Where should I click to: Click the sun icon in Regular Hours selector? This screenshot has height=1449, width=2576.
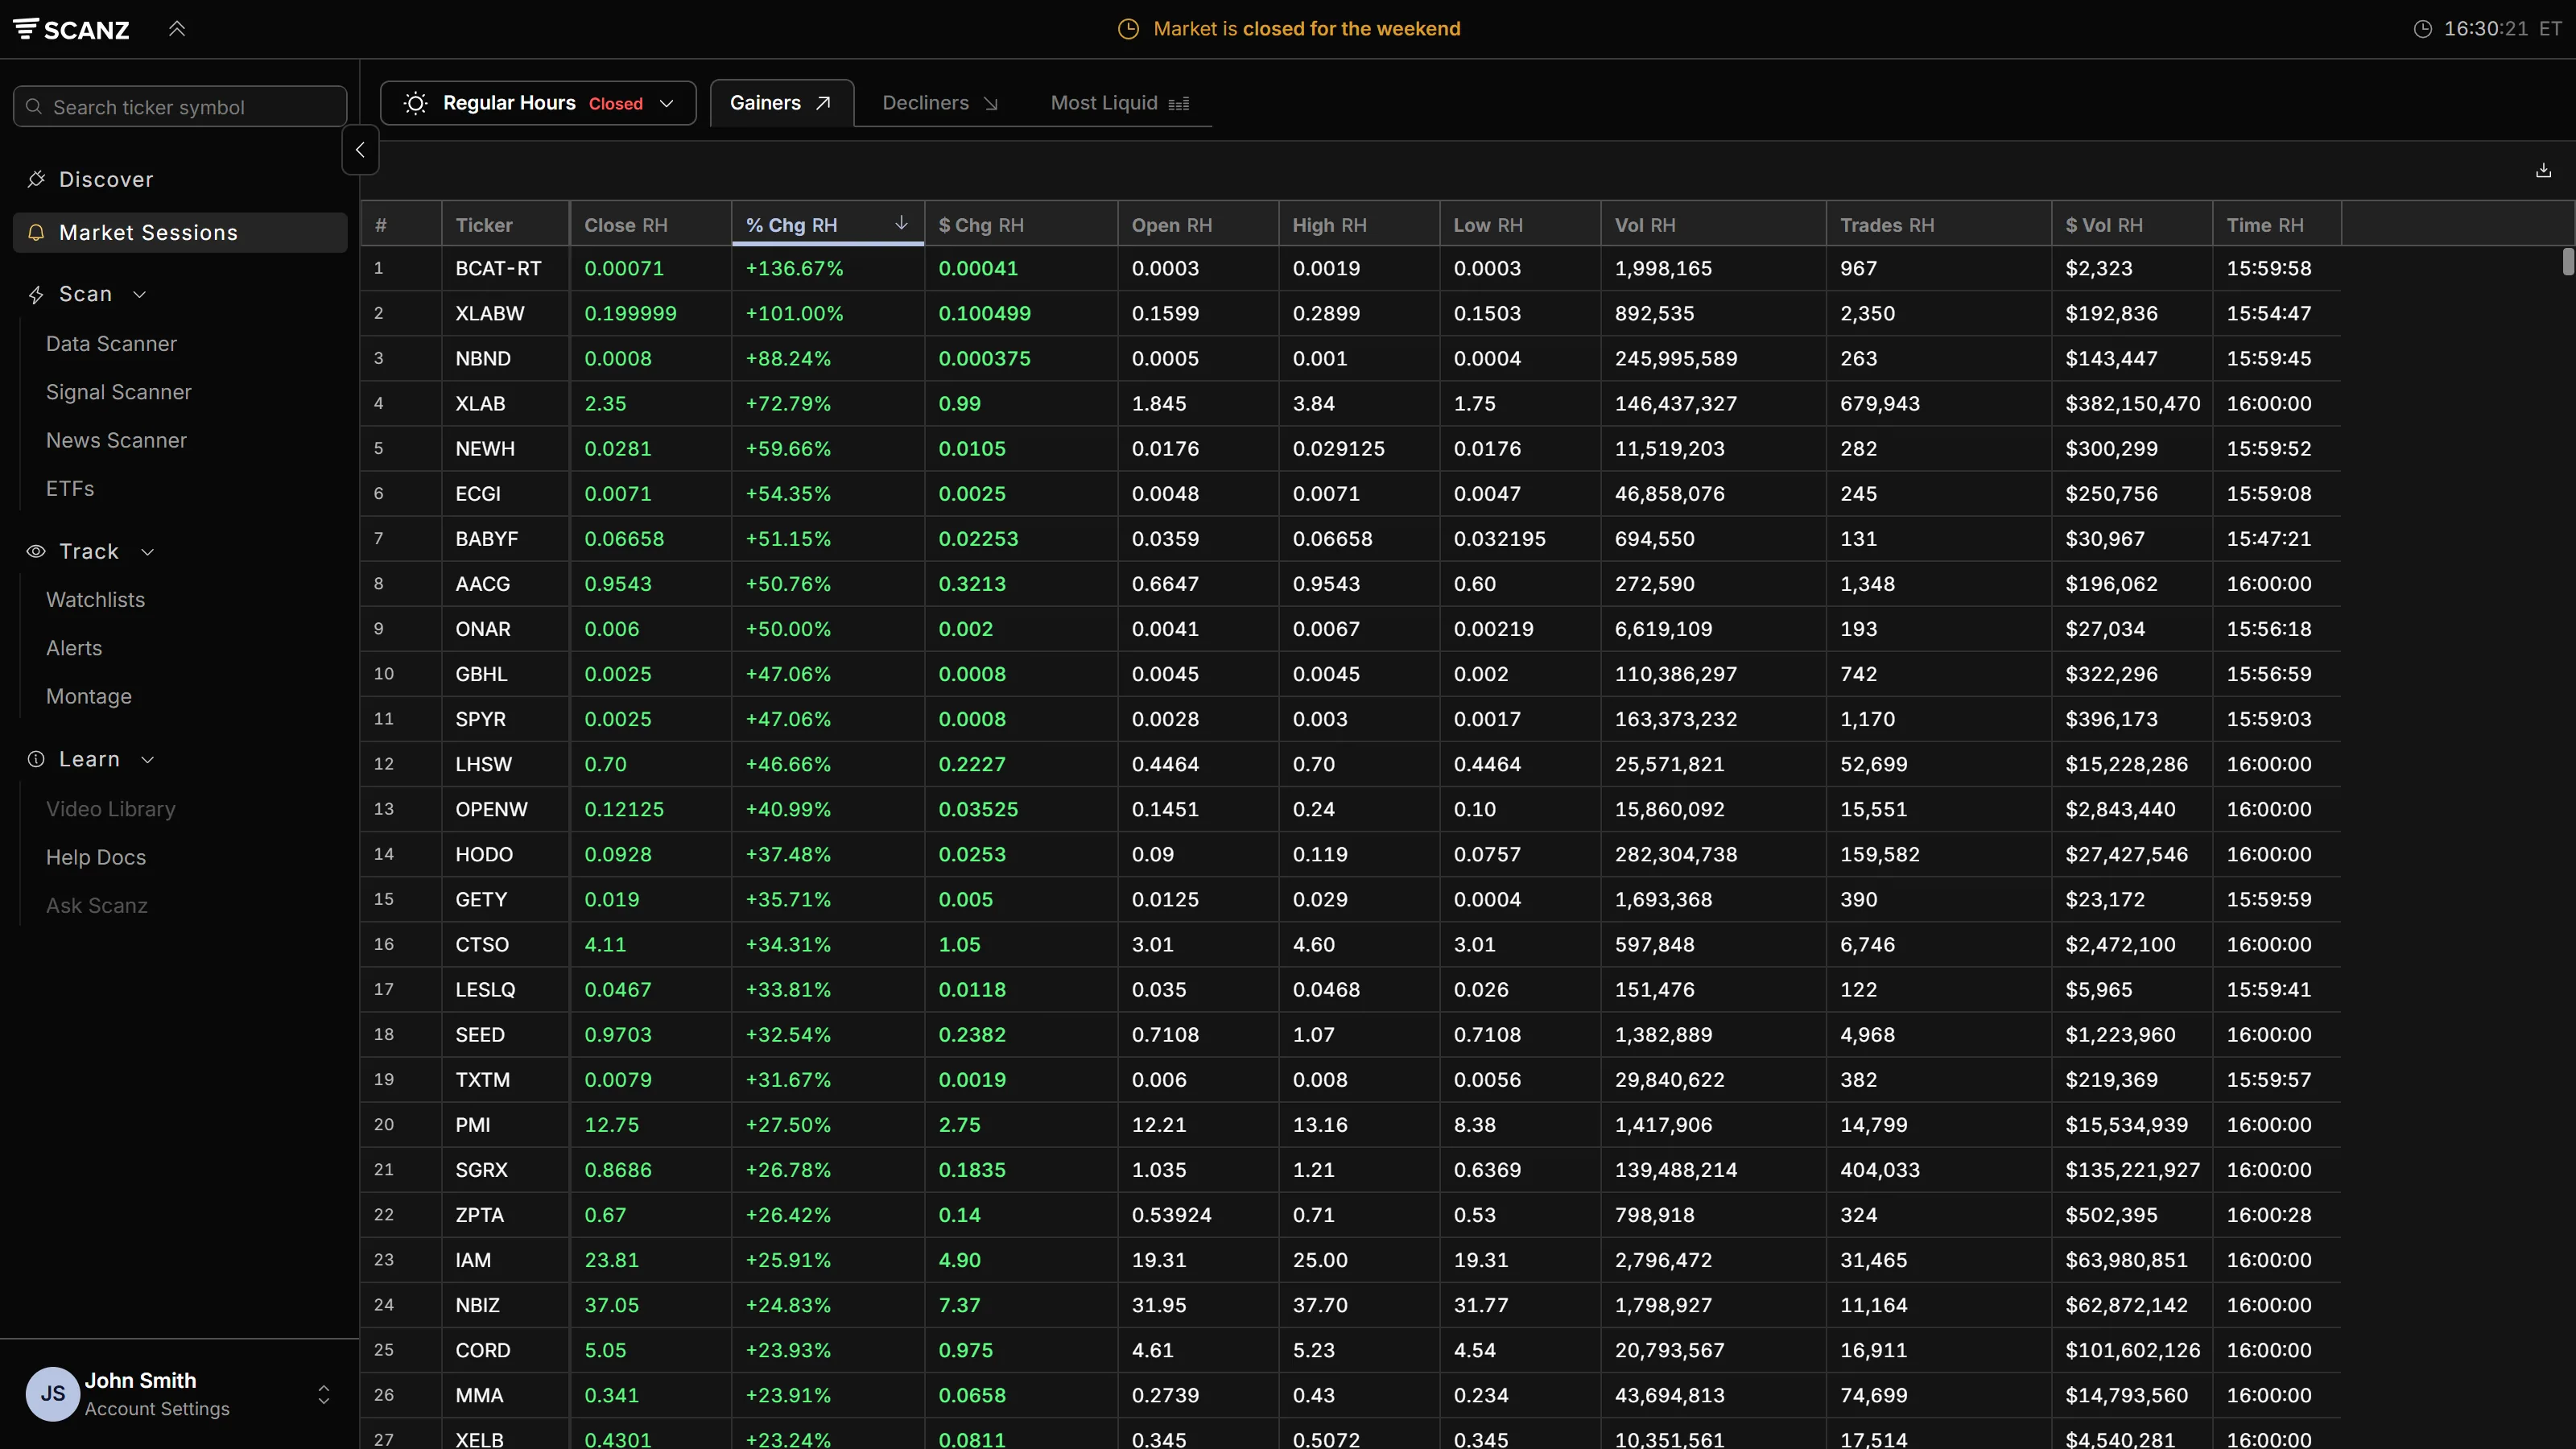pos(416,103)
